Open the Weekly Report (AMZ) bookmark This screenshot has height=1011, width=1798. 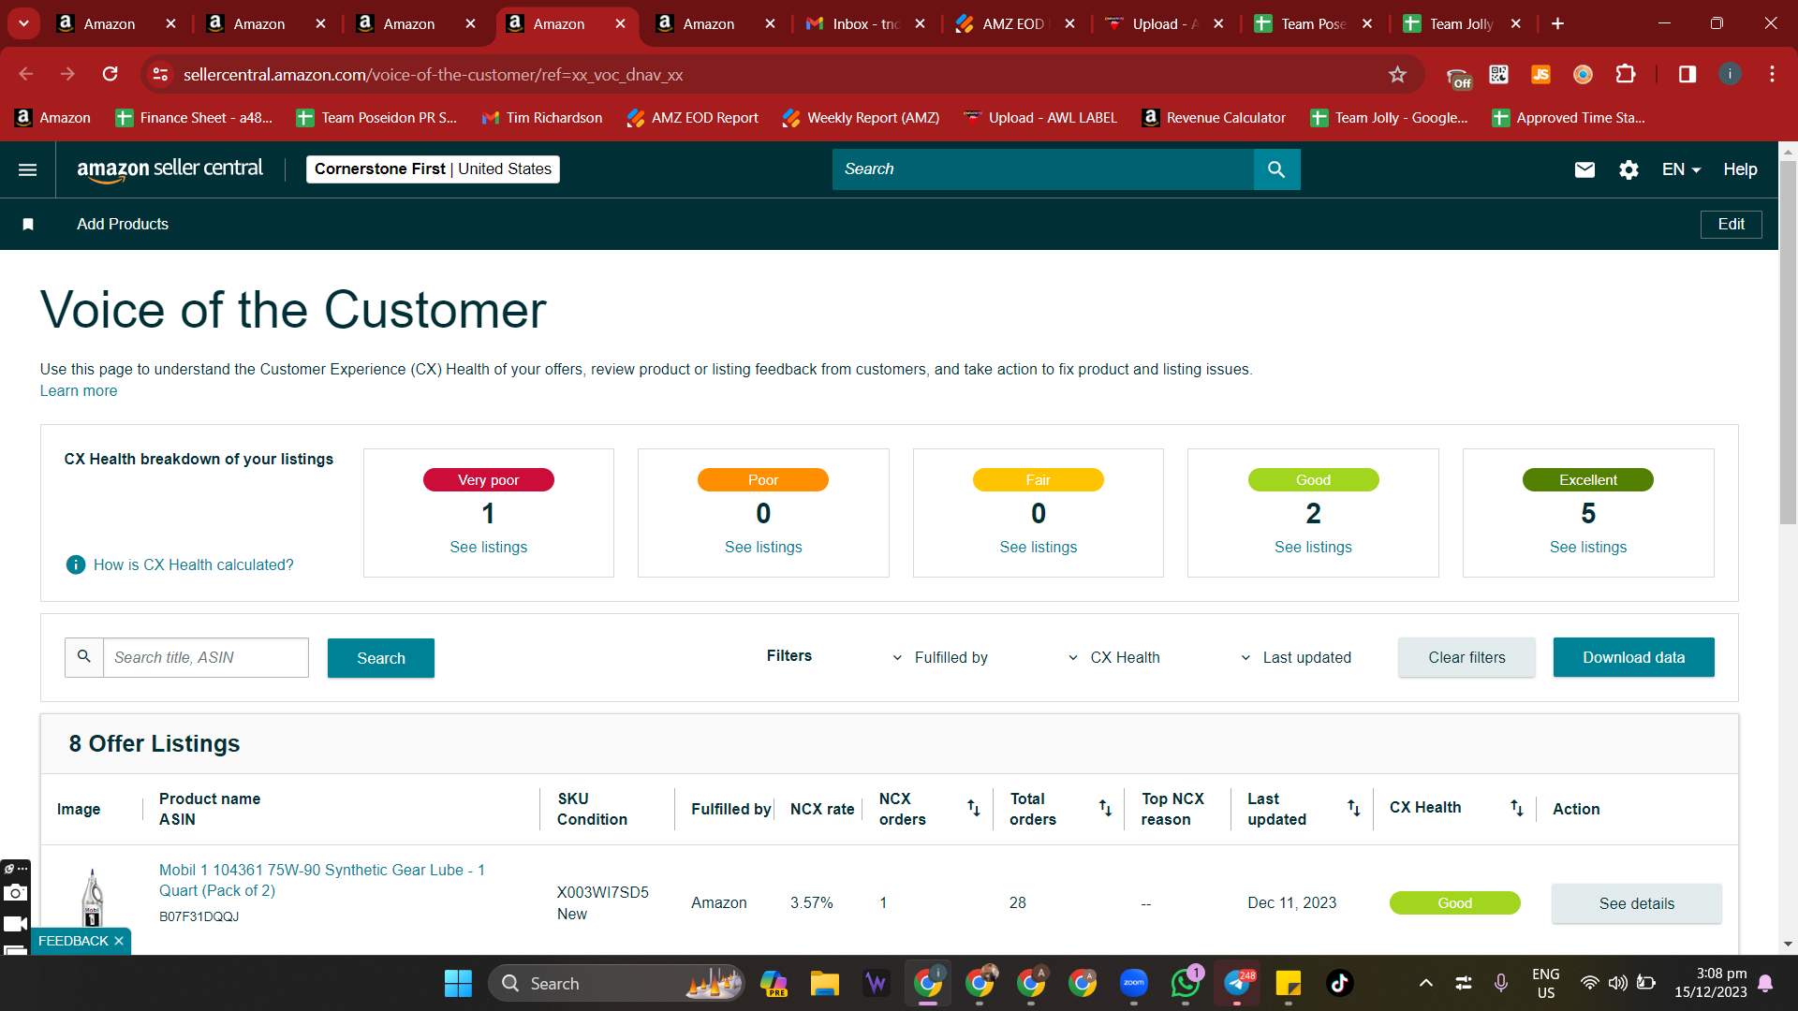click(x=861, y=117)
